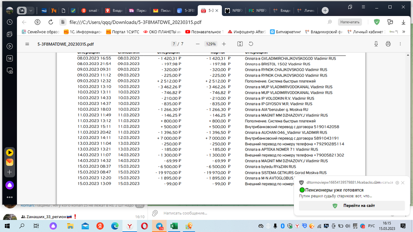This screenshot has width=413, height=232.
Task: Fit PDF page to window
Action: click(240, 44)
